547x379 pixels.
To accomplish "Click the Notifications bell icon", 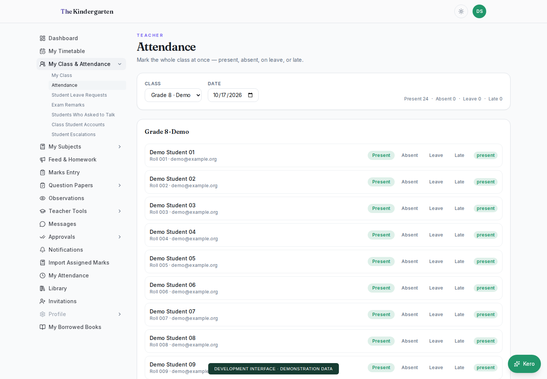I will tap(43, 250).
